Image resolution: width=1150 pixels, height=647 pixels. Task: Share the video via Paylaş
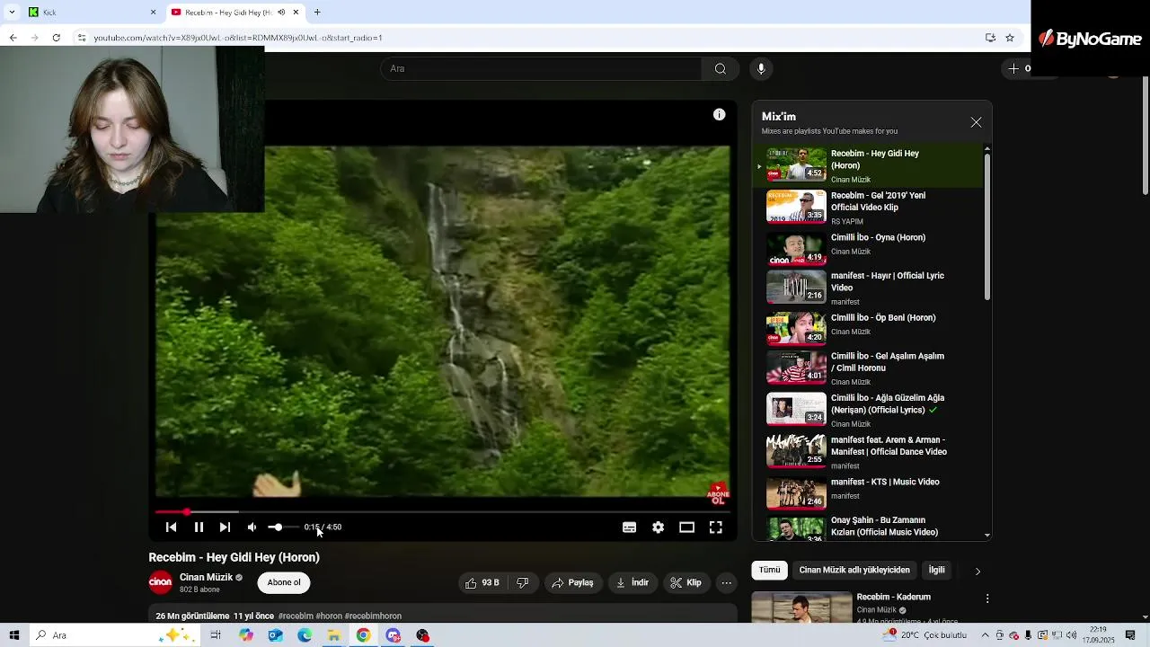pos(572,583)
